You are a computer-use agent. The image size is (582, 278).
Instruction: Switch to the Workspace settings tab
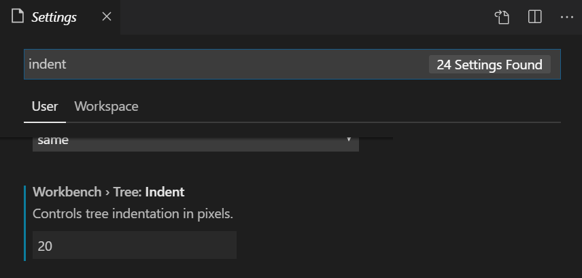106,107
